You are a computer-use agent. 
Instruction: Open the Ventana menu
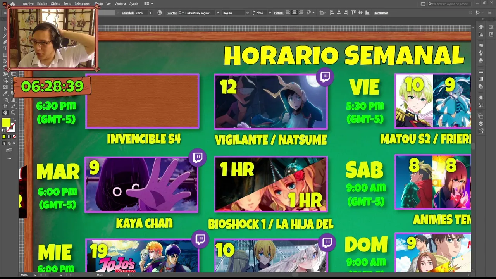tap(120, 3)
